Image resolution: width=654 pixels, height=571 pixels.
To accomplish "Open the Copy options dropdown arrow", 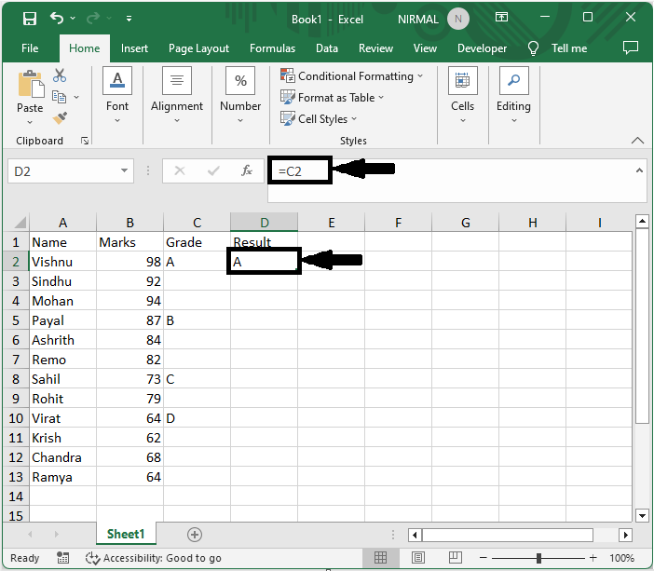I will pyautogui.click(x=76, y=97).
